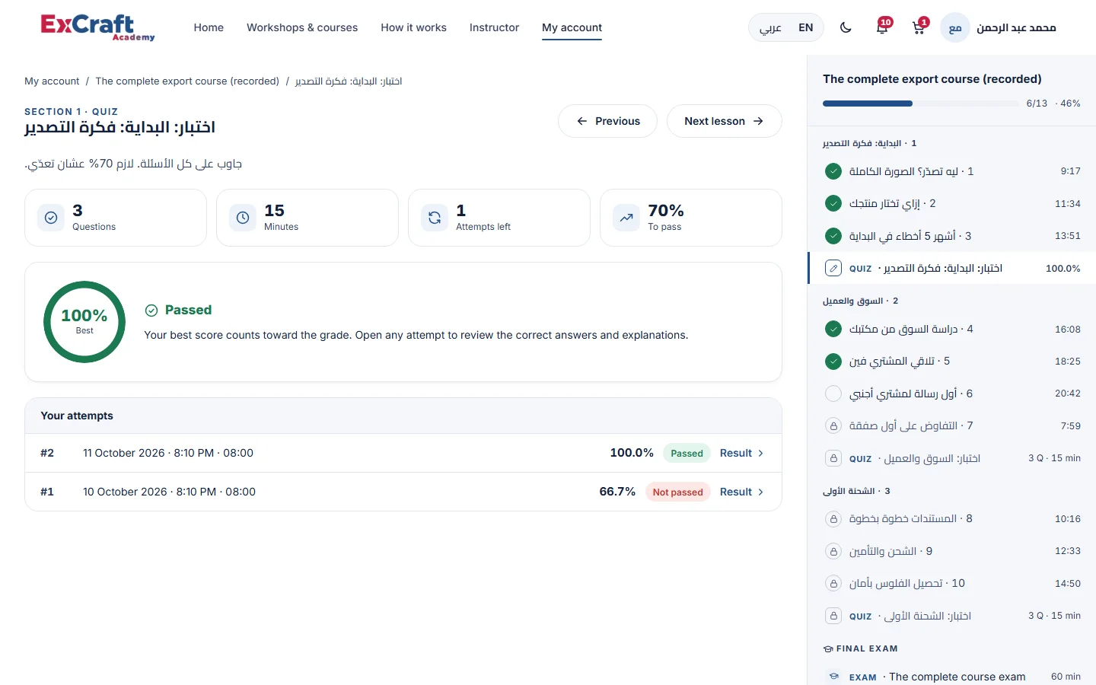Click the Attempts left refresh icon

pos(435,218)
